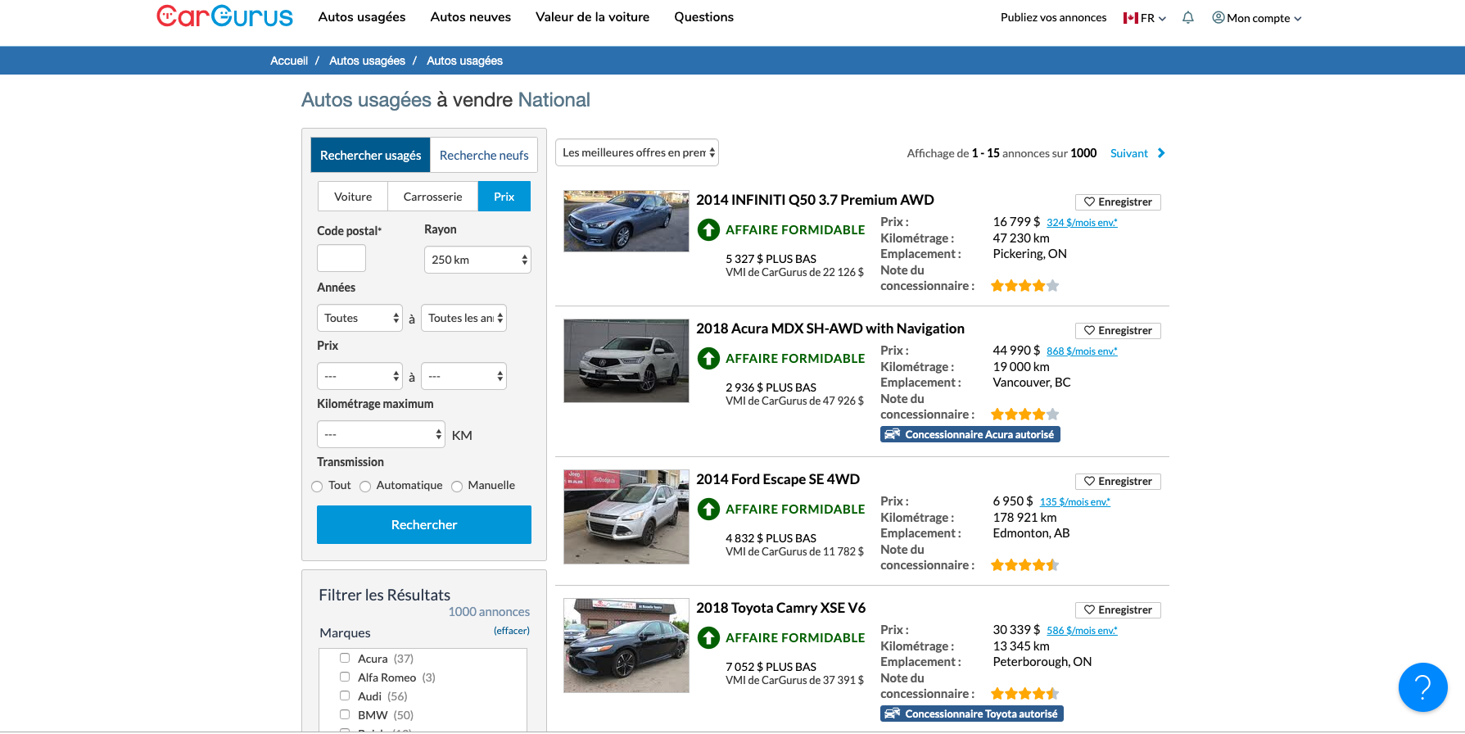Expand the Mon compte menu

point(1264,18)
